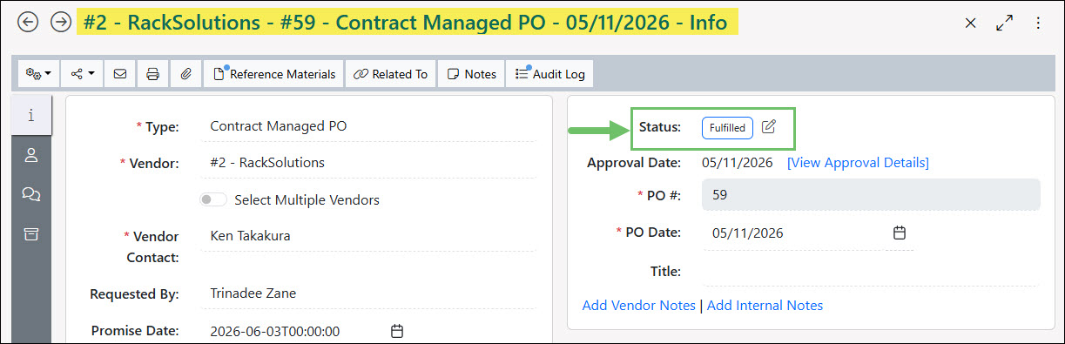The width and height of the screenshot is (1065, 344).
Task: Open the Audit Log
Action: coord(549,74)
